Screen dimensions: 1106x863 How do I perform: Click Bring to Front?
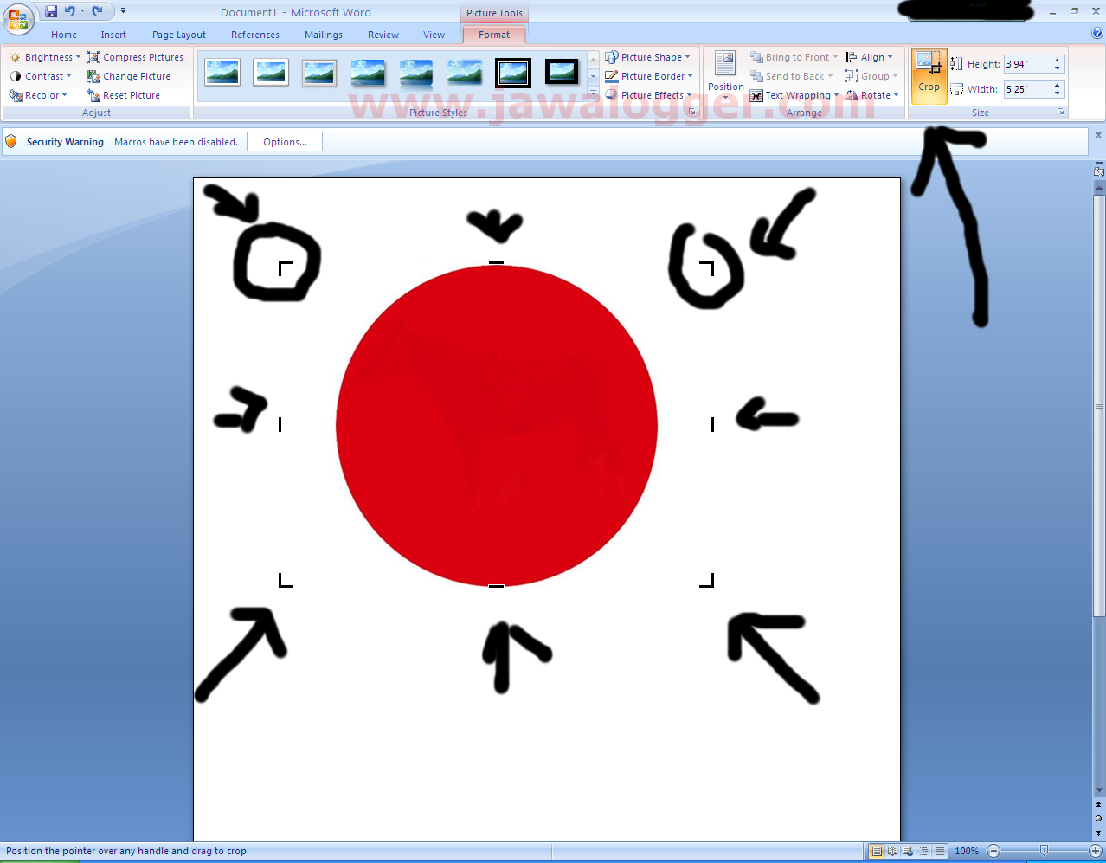(794, 57)
